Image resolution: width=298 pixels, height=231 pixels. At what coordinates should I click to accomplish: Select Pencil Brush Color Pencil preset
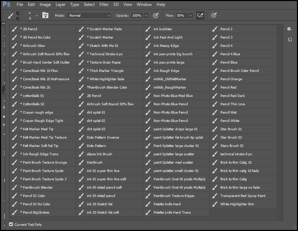click(x=243, y=71)
